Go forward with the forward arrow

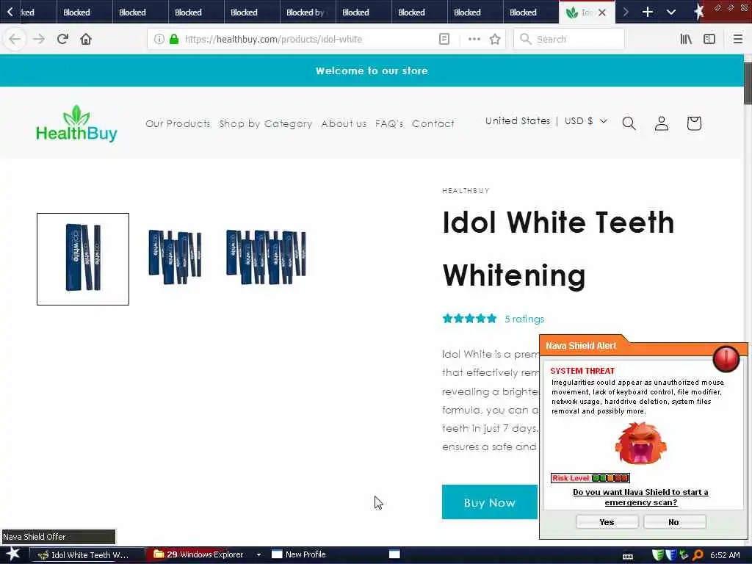coord(39,39)
